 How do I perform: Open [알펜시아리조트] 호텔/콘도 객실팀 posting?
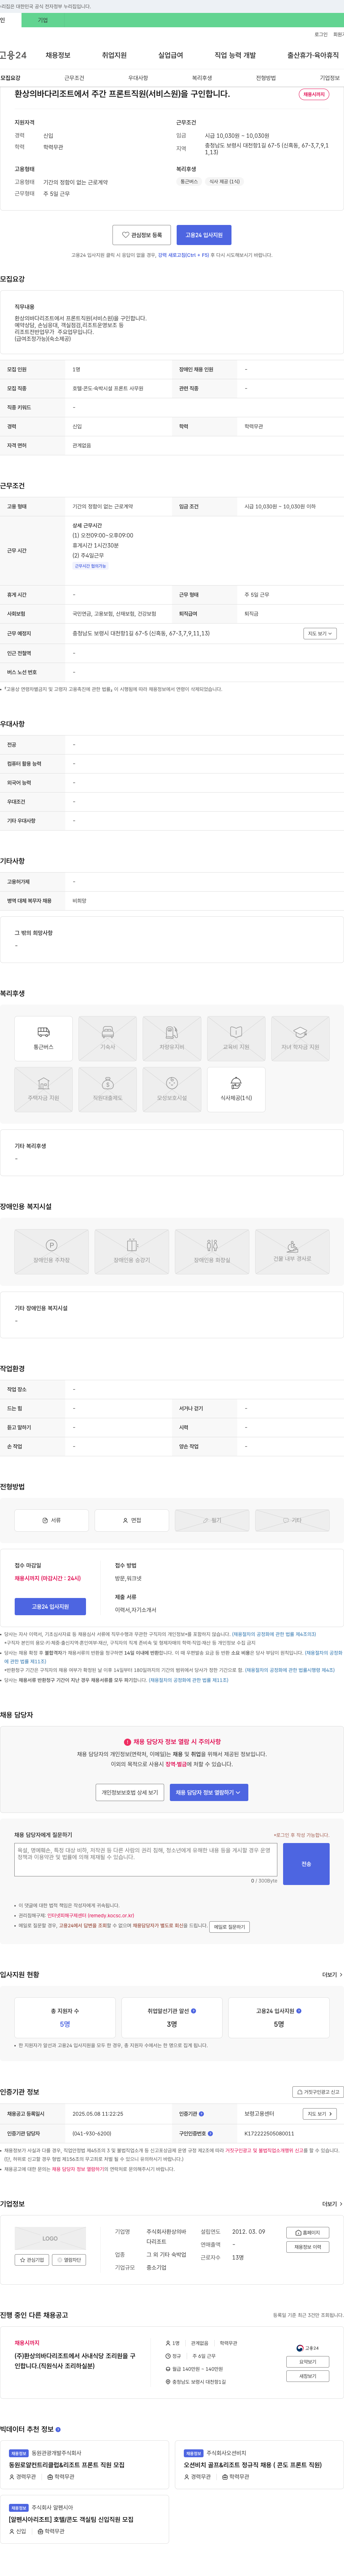[71, 2519]
